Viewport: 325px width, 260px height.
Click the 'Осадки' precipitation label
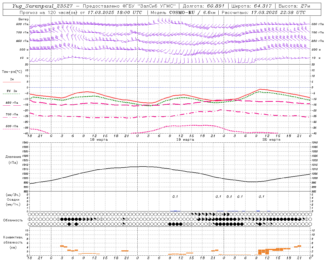(13, 200)
